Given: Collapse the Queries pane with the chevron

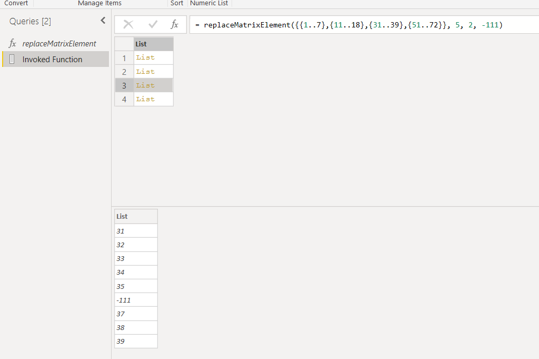Looking at the screenshot, I should point(103,21).
